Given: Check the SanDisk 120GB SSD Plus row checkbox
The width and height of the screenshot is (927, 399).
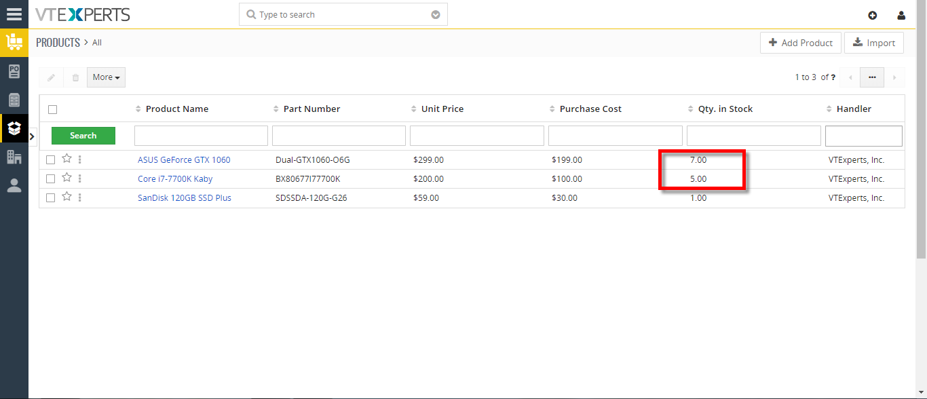Looking at the screenshot, I should pyautogui.click(x=51, y=197).
